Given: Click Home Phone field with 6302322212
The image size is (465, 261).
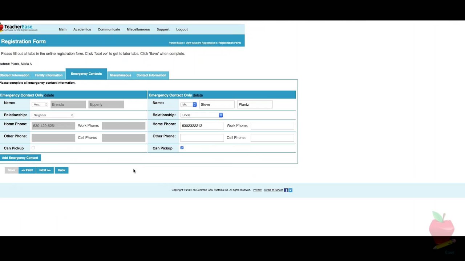Looking at the screenshot, I should [202, 125].
